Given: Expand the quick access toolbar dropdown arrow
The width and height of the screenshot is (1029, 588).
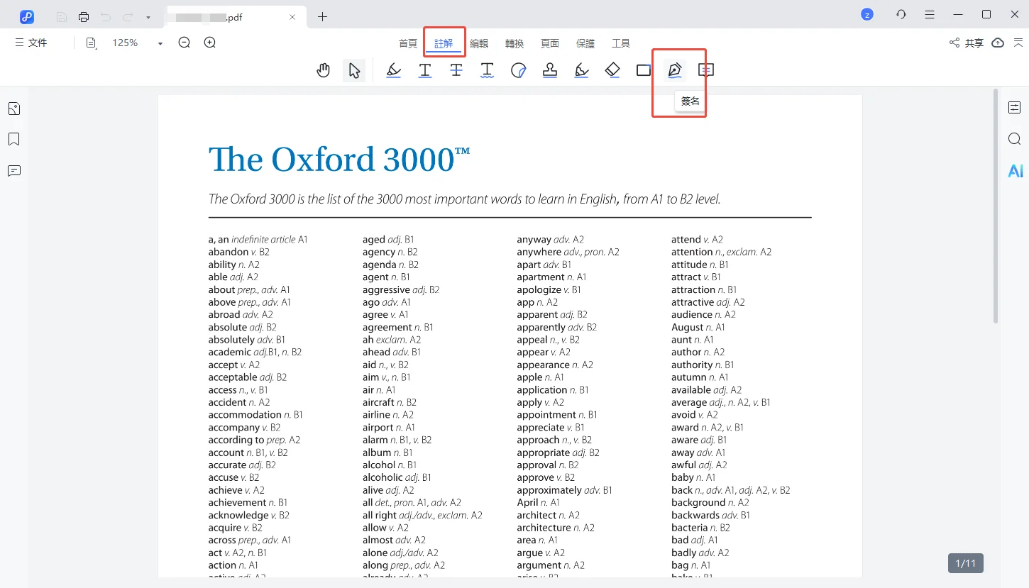Looking at the screenshot, I should tap(148, 17).
